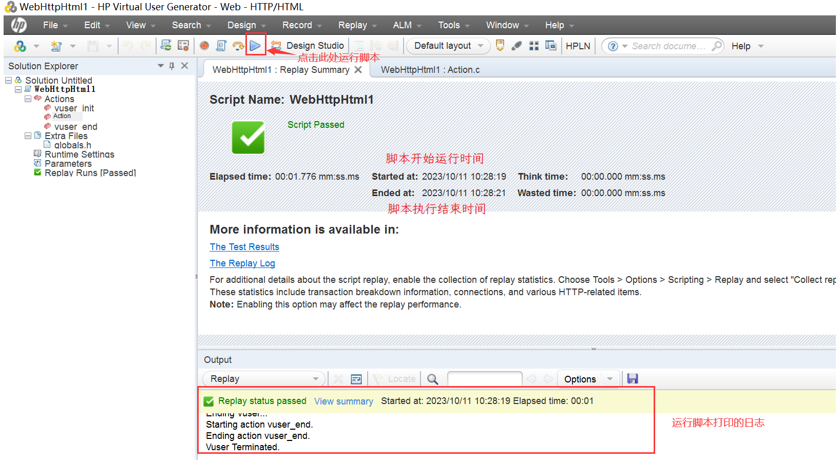Open globals.h in Solution Explorer
This screenshot has height=461, width=840.
(72, 145)
